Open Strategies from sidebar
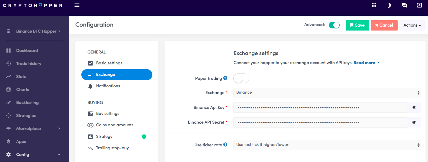The image size is (428, 162). [26, 115]
